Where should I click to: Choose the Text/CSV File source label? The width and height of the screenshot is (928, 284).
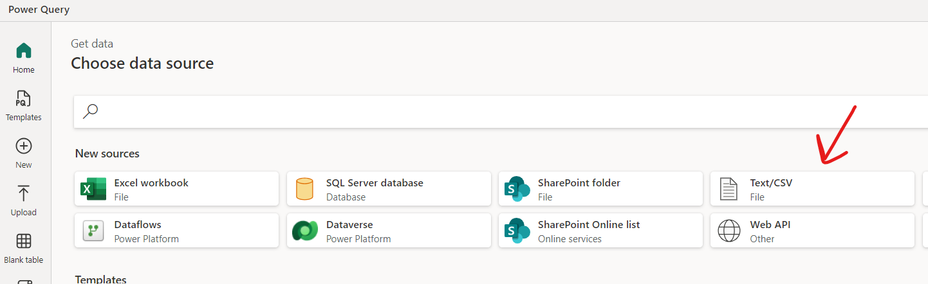point(771,183)
